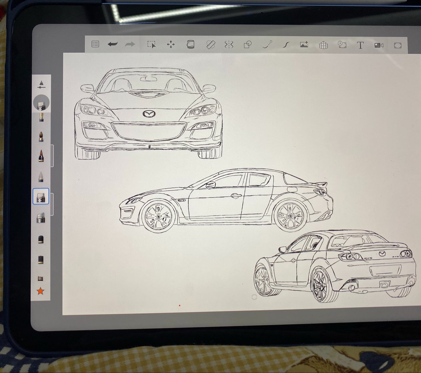421x373 pixels.
Task: Open the Draw Styles shapes tool
Action: click(248, 45)
